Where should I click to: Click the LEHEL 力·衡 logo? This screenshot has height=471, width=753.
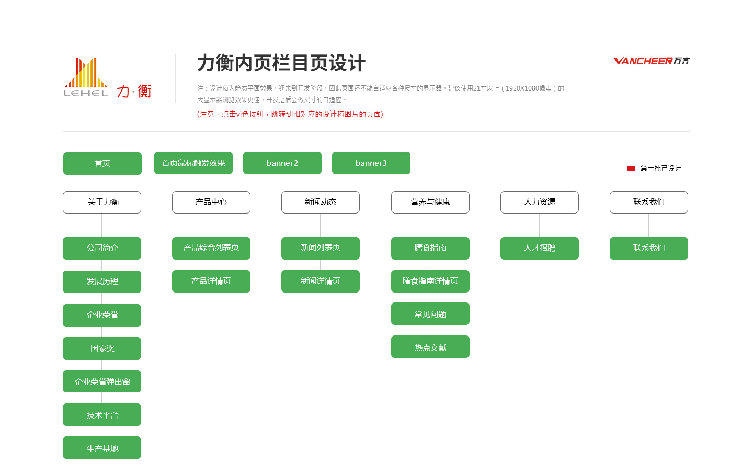click(x=107, y=78)
